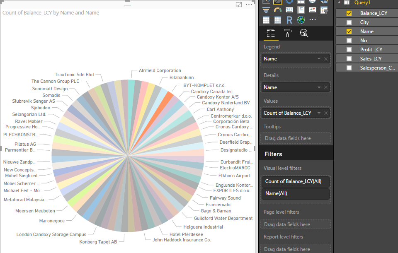Screen dimensions: 398x253
Task: Remove Name from the Legend well
Action: coord(326,59)
